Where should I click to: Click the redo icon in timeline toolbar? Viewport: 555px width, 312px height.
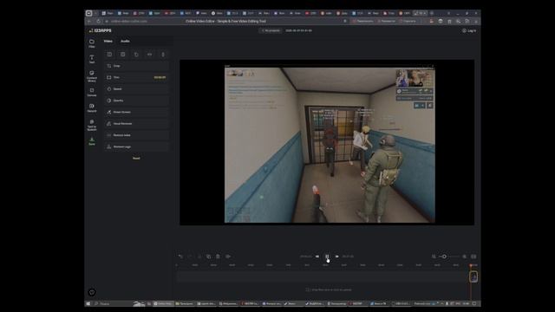pyautogui.click(x=190, y=257)
